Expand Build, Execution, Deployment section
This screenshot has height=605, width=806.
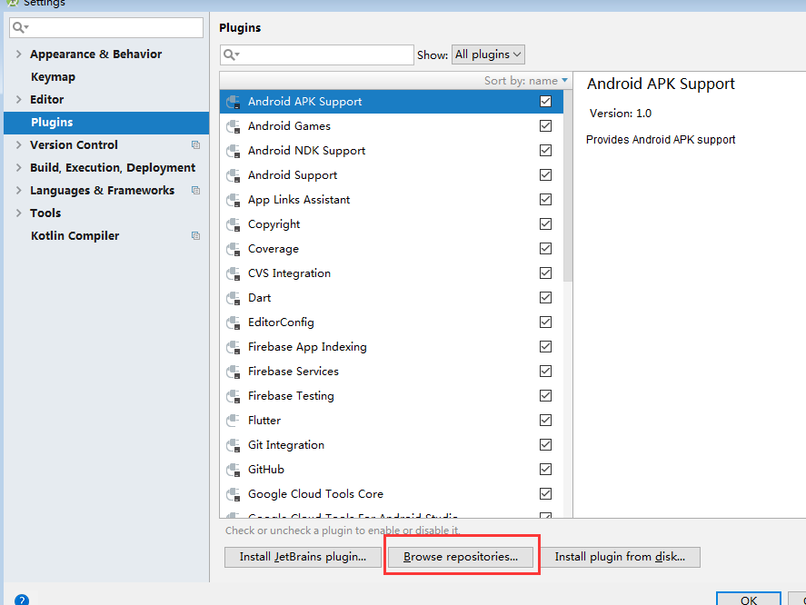coord(19,167)
